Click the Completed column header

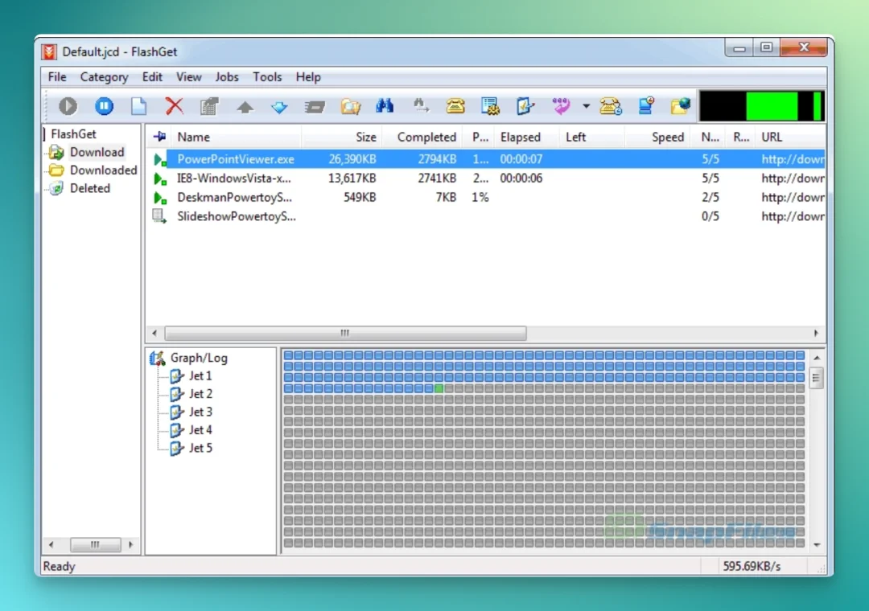[x=426, y=137]
